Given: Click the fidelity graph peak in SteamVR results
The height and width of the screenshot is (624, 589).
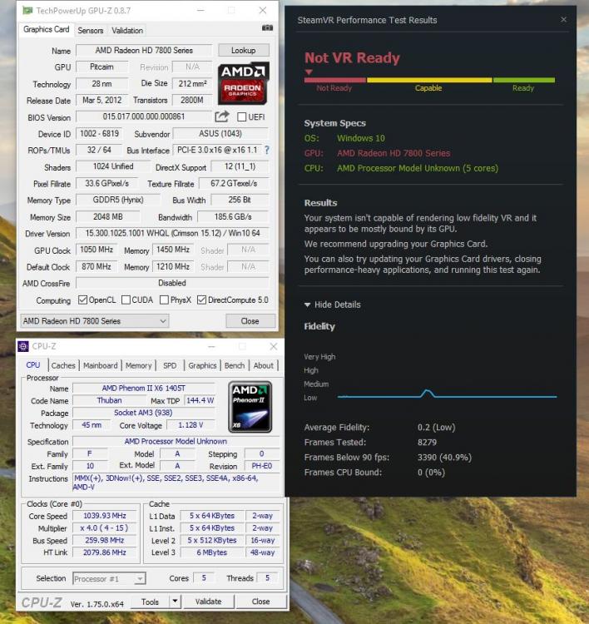Looking at the screenshot, I should point(428,392).
